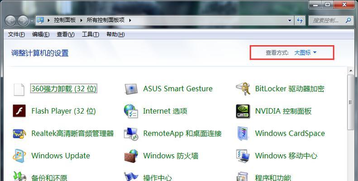Viewport: 358px width, 181px height.
Task: Open the ASUS Smart Gesture link
Action: 178,89
